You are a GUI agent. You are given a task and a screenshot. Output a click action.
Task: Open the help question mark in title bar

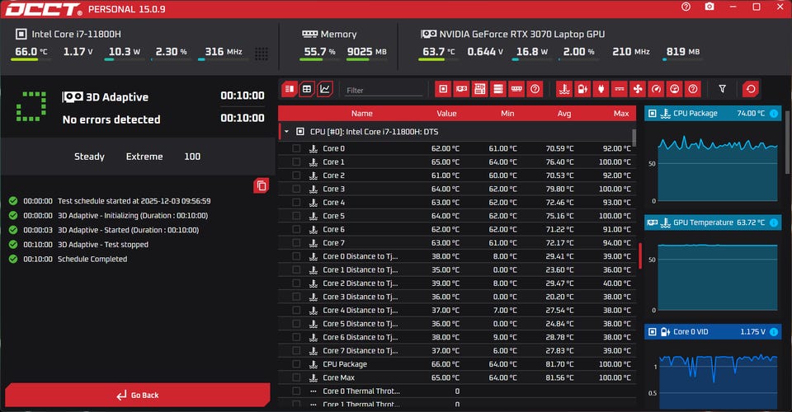tap(686, 7)
